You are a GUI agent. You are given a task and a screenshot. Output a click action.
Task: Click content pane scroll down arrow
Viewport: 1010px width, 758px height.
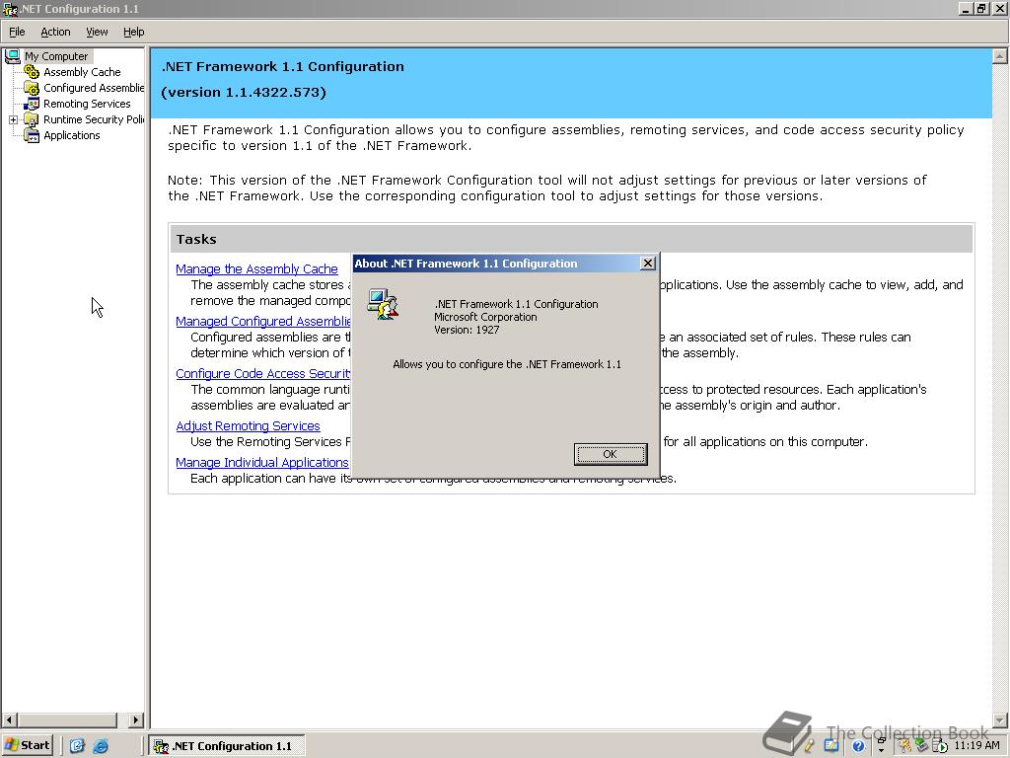tap(1000, 720)
